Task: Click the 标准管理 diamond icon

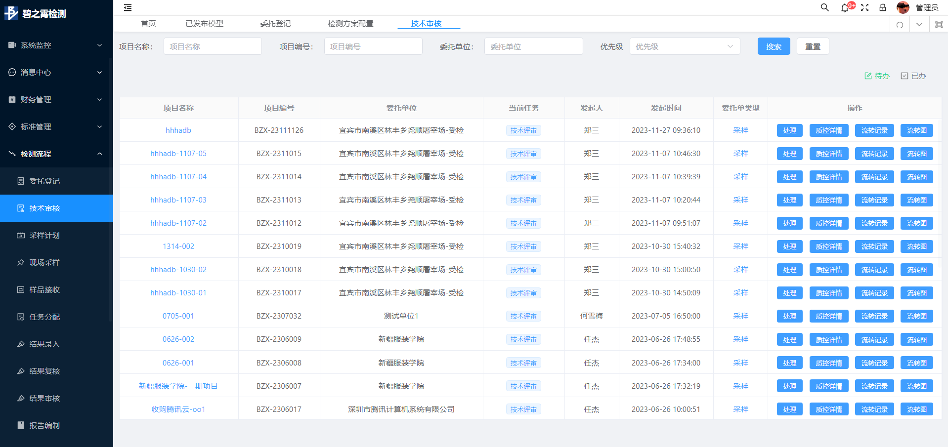Action: pos(12,126)
